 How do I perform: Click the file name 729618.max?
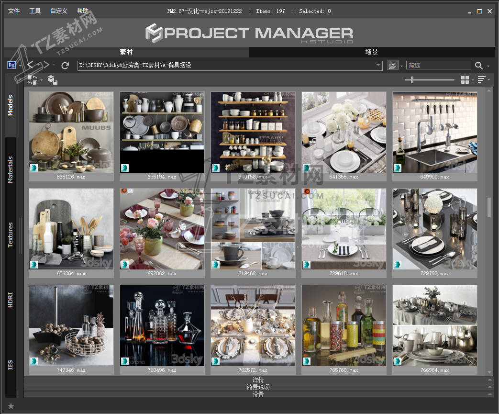344,274
